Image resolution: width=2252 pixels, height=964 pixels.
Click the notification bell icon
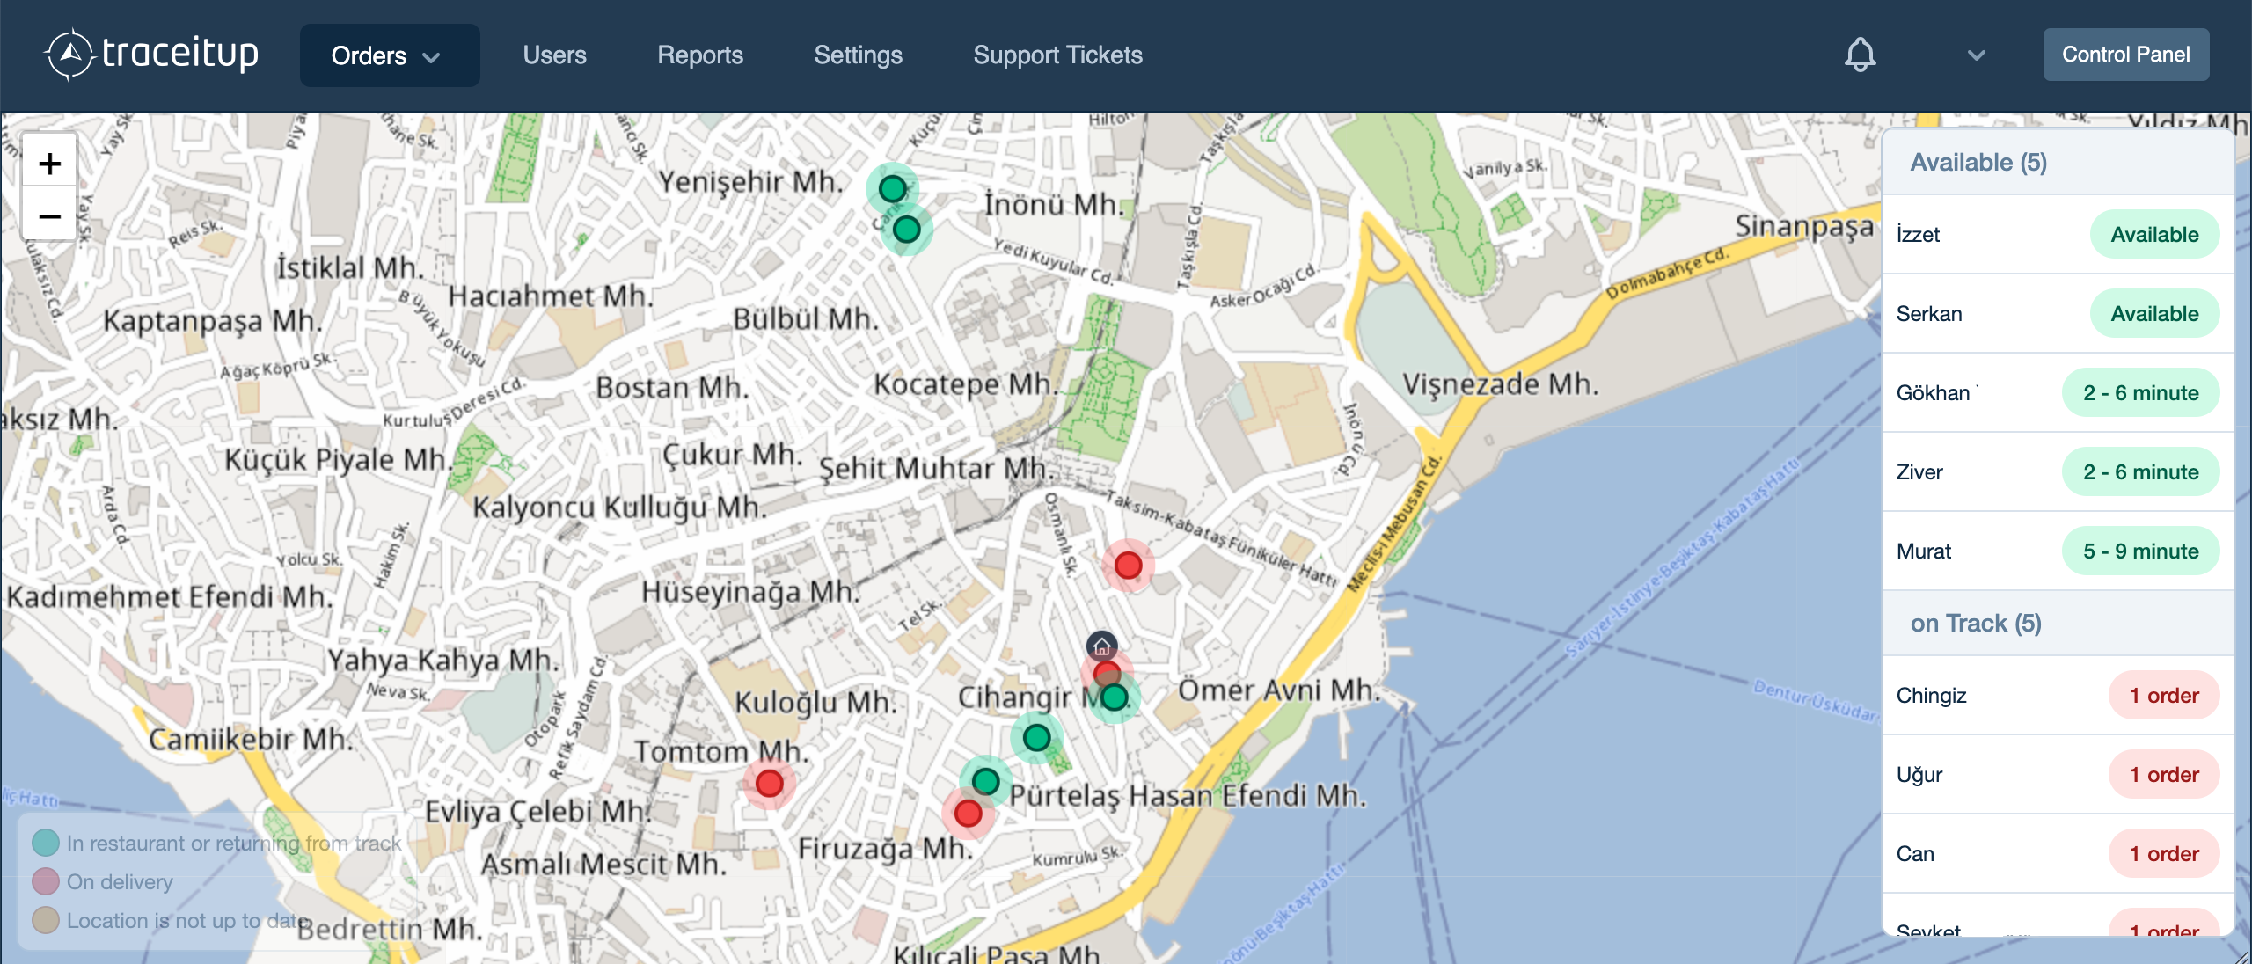tap(1860, 55)
